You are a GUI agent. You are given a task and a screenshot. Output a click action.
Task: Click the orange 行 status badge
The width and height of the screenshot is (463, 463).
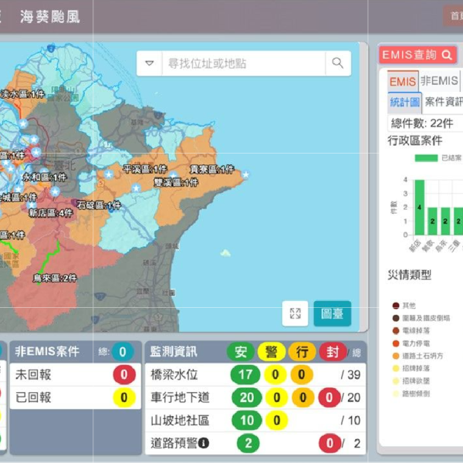coord(302,352)
